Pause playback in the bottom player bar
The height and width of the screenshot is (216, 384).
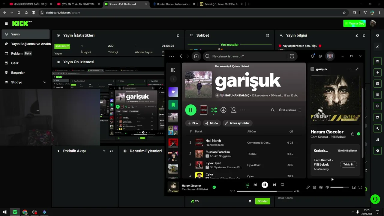pyautogui.click(x=265, y=185)
